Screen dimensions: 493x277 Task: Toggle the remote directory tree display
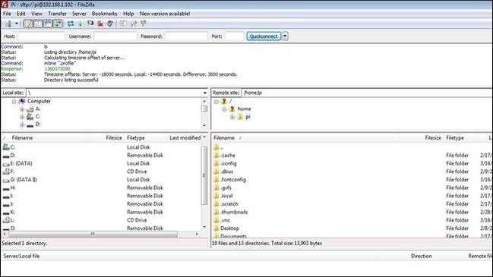coord(48,24)
